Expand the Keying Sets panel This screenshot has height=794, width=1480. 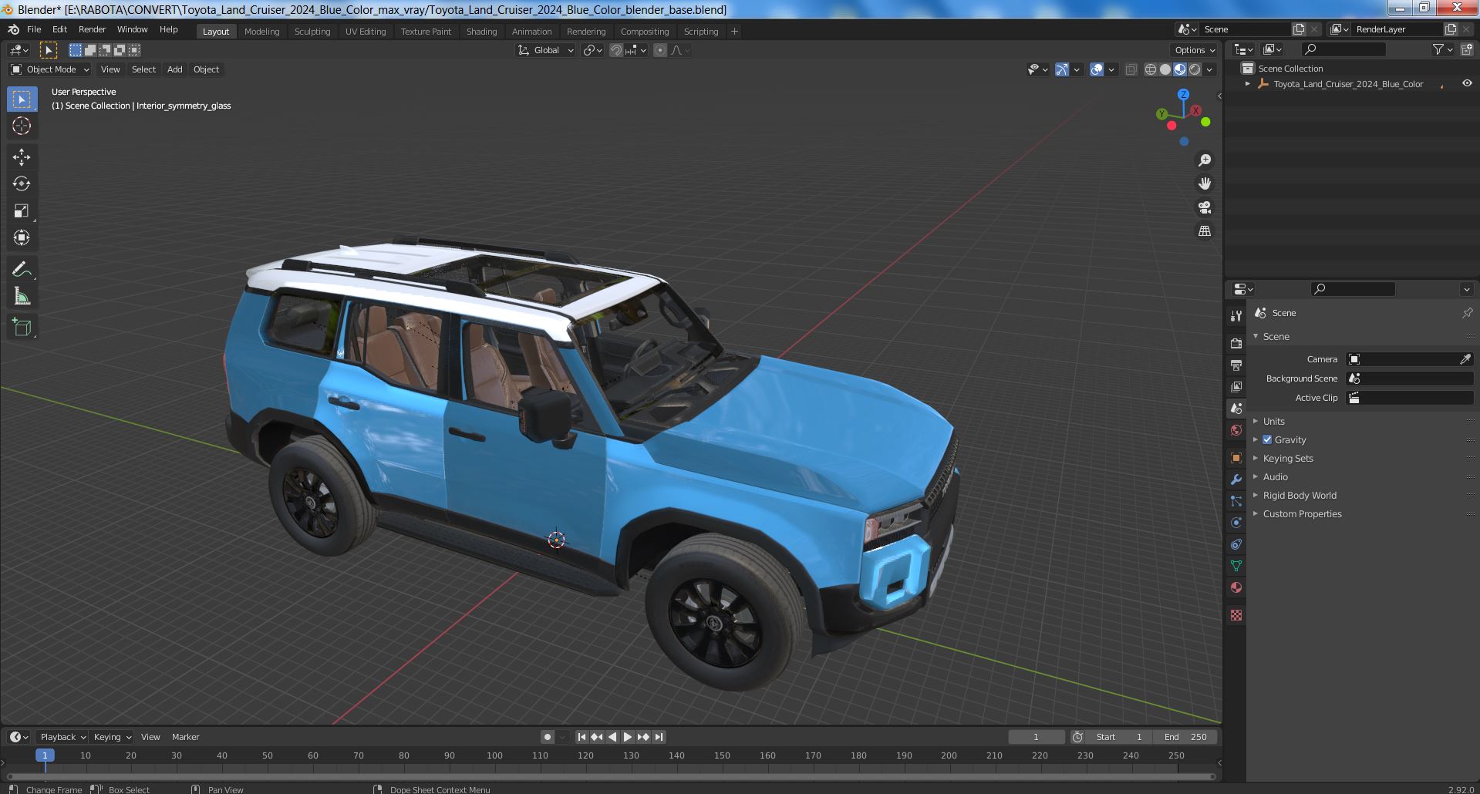point(1287,459)
